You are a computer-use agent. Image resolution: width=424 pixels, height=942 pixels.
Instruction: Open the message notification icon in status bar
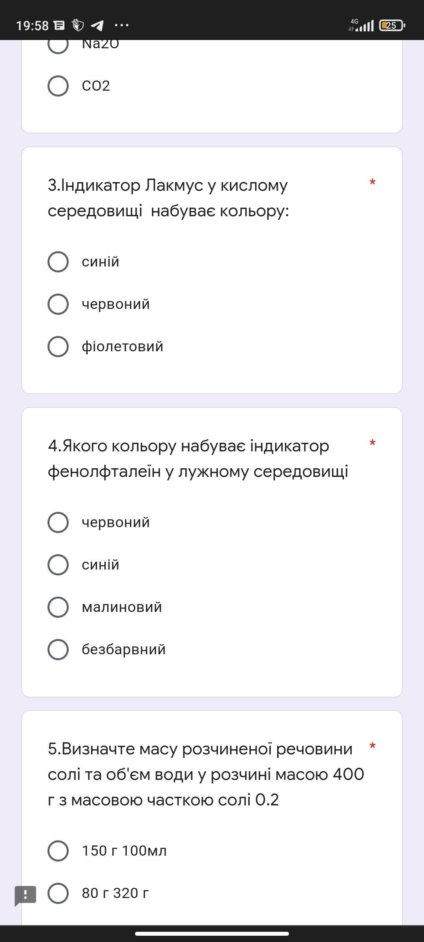(x=59, y=26)
